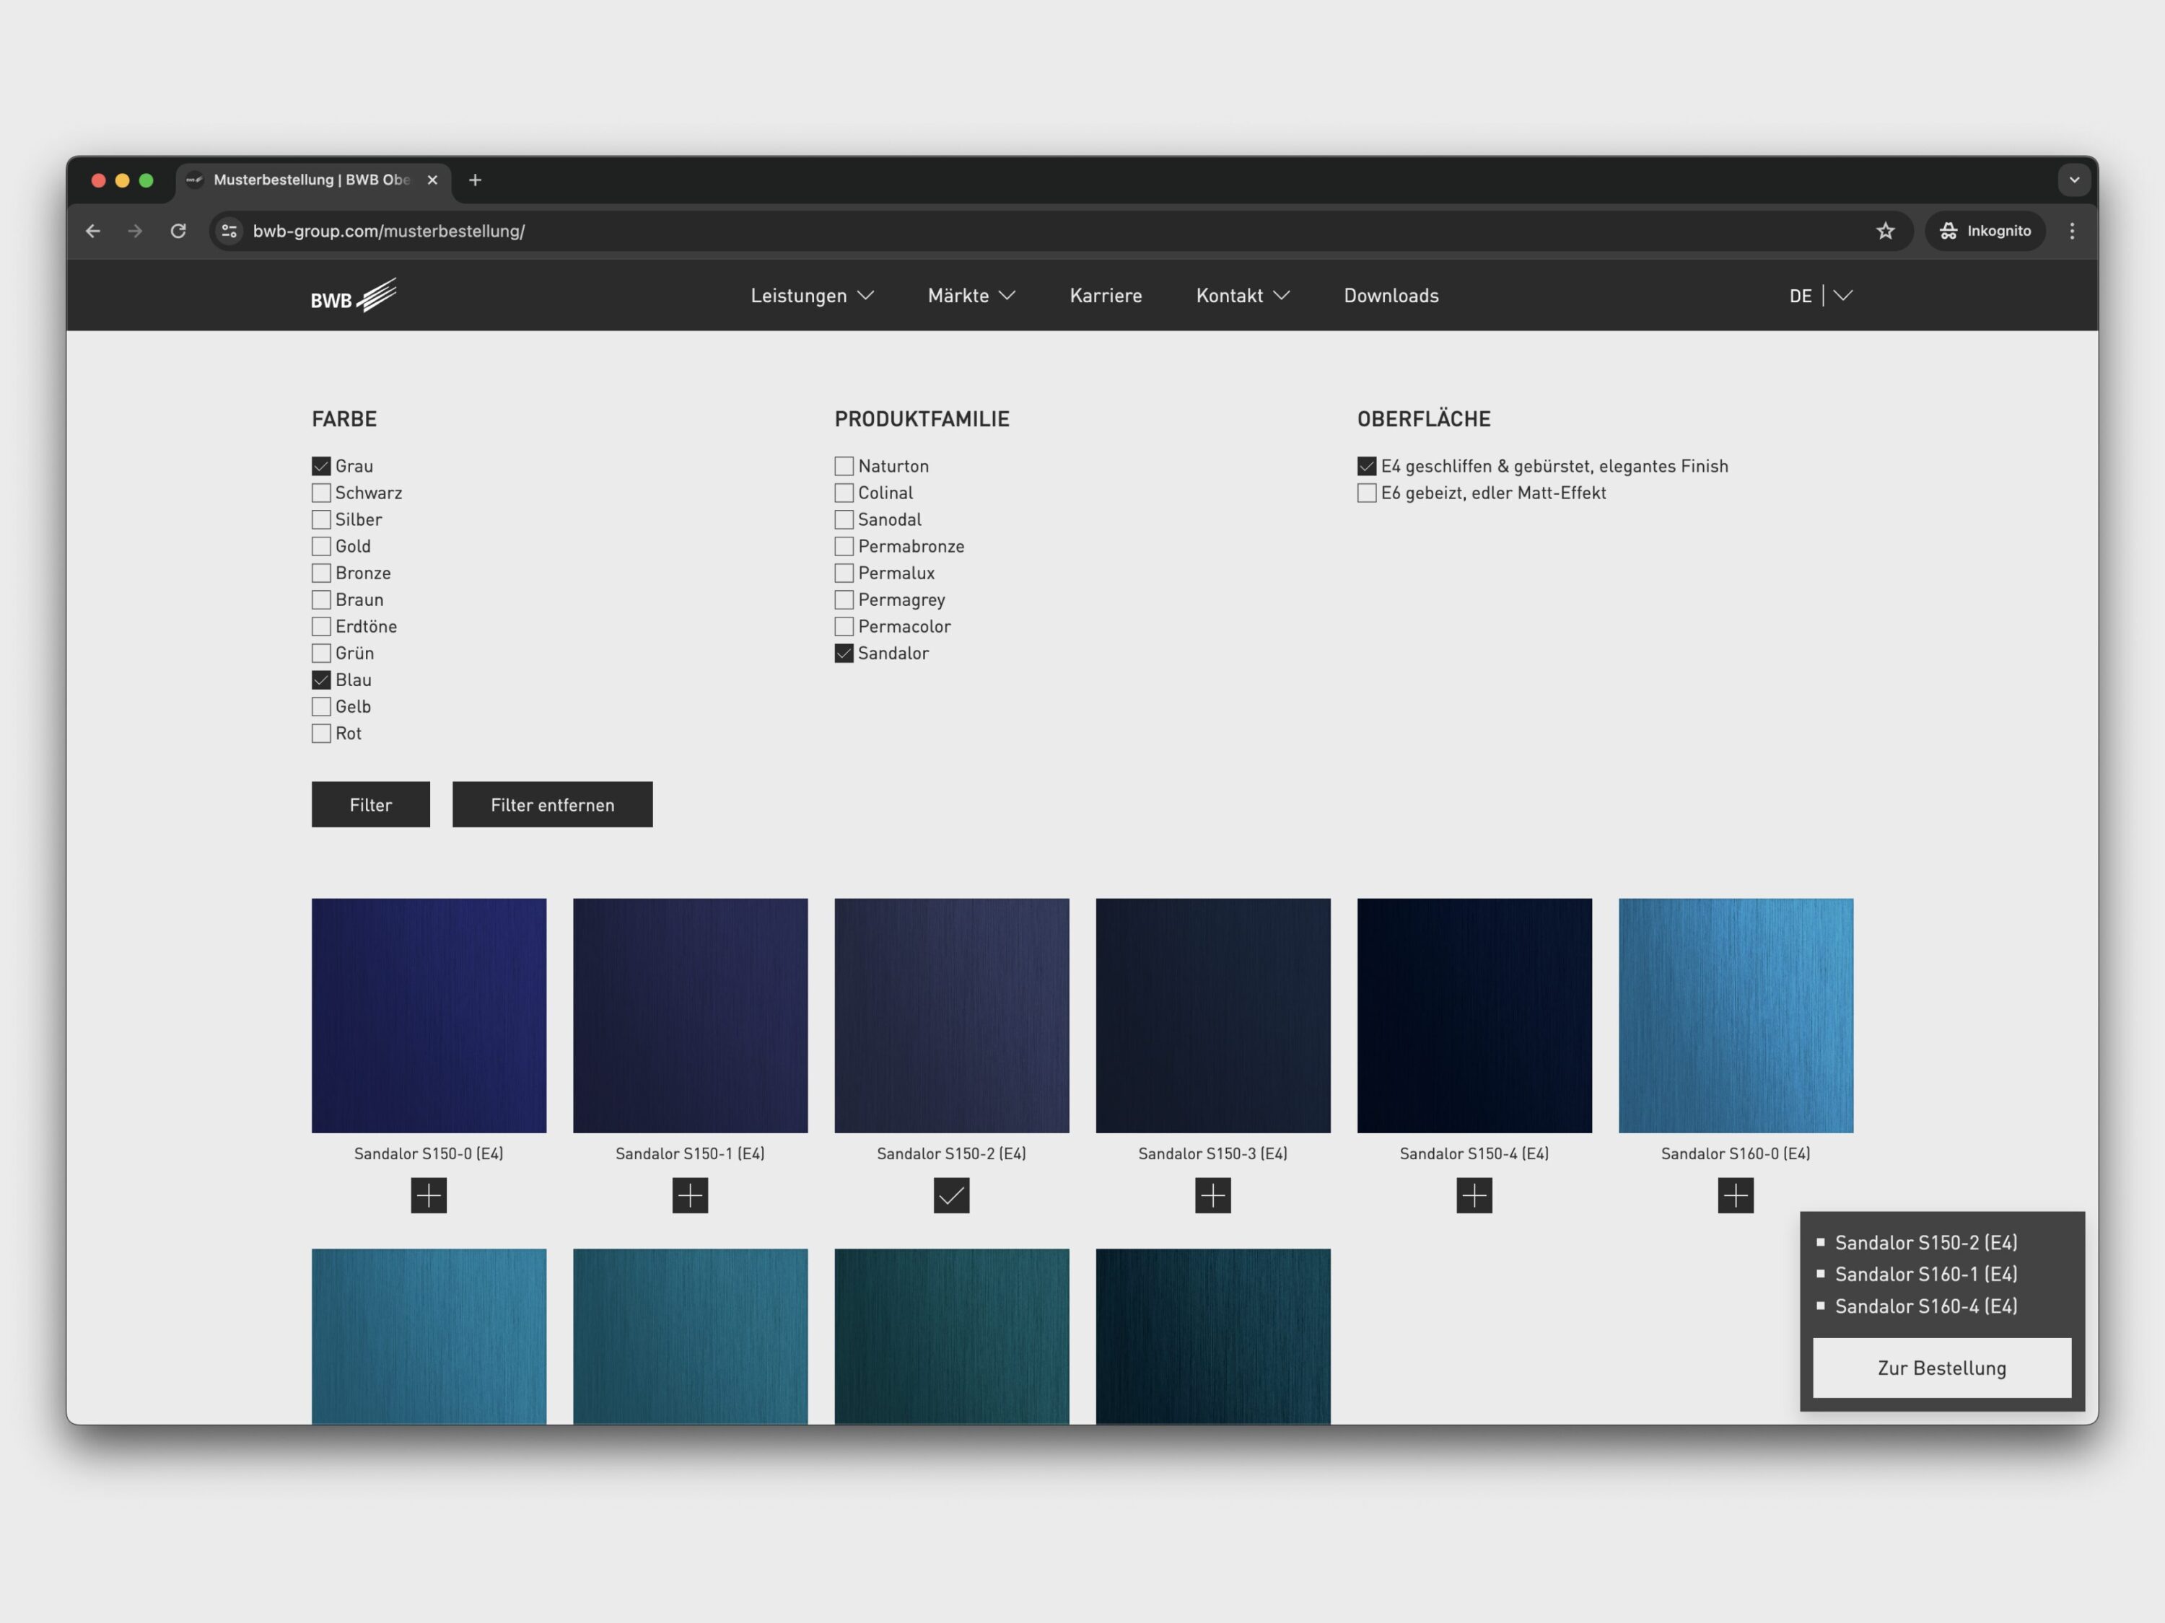This screenshot has width=2165, height=1623.
Task: Select Sandalor S150-4 dark blue swatch
Action: (x=1474, y=1014)
